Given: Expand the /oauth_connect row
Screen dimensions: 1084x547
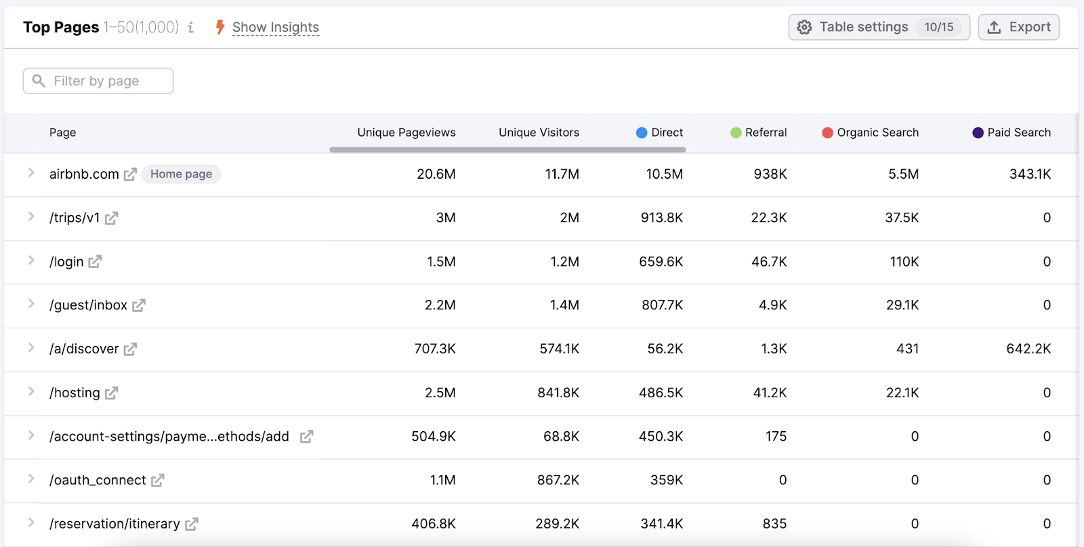Looking at the screenshot, I should pyautogui.click(x=31, y=479).
